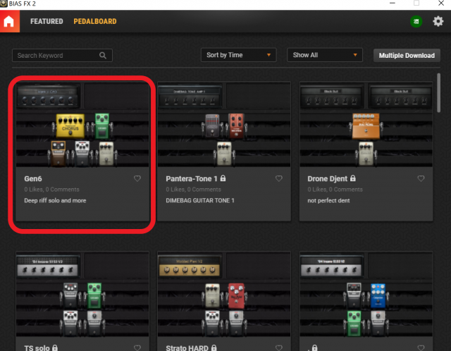The width and height of the screenshot is (451, 351).
Task: Click '0 Likes, 0 Comments' under Gen6
Action: point(51,190)
